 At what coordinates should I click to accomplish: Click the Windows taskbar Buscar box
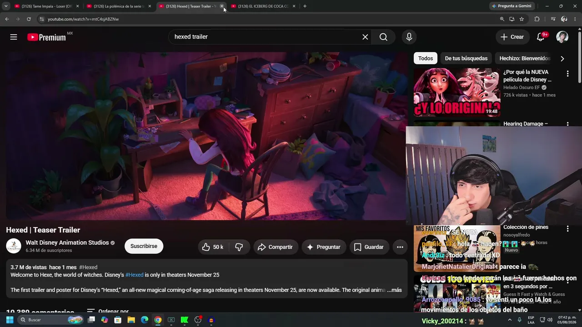tap(50, 320)
